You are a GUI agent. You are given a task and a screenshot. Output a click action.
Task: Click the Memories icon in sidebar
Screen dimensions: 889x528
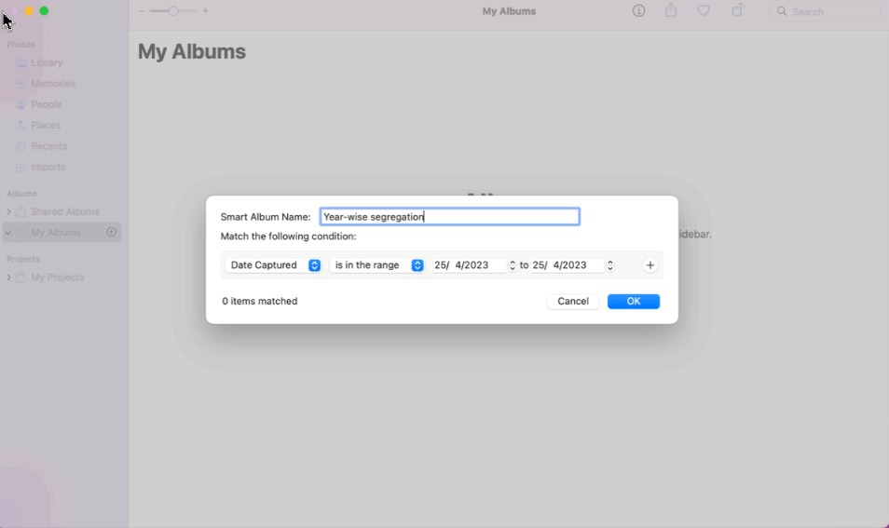coord(21,84)
